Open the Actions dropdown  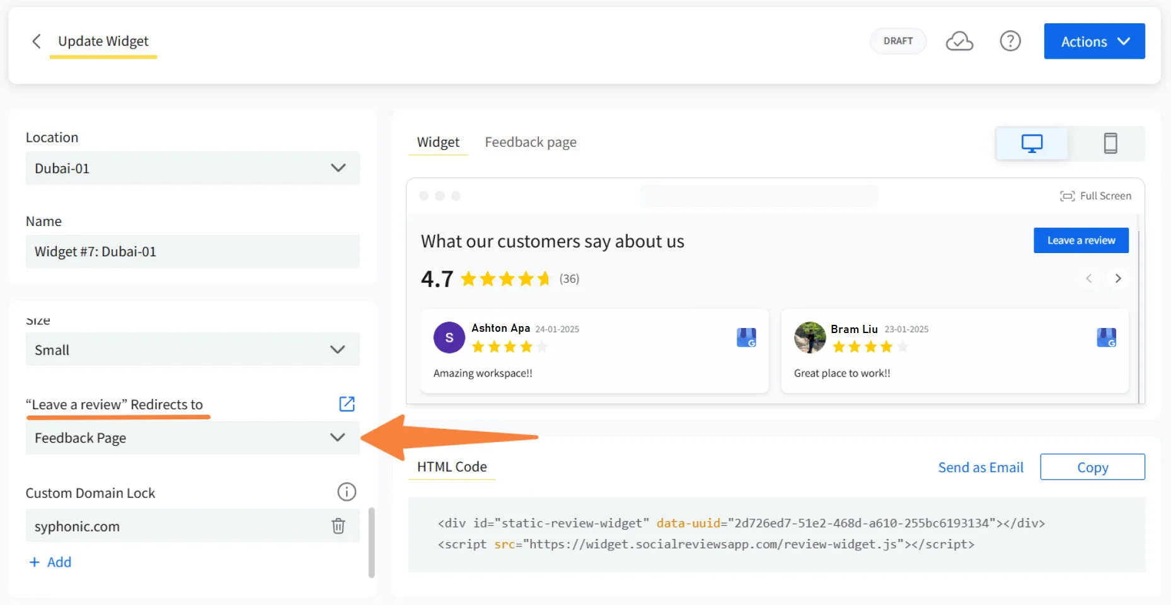[x=1093, y=41]
